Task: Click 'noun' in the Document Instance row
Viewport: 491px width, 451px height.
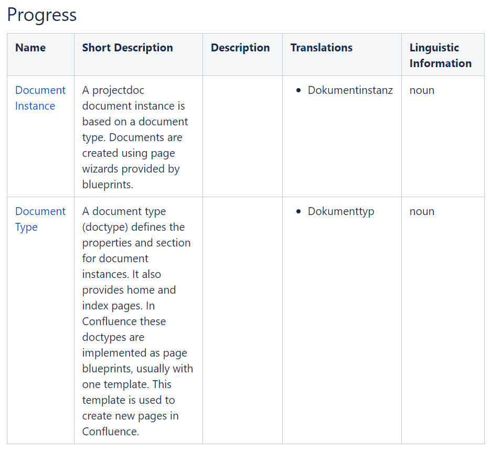Action: coord(422,90)
